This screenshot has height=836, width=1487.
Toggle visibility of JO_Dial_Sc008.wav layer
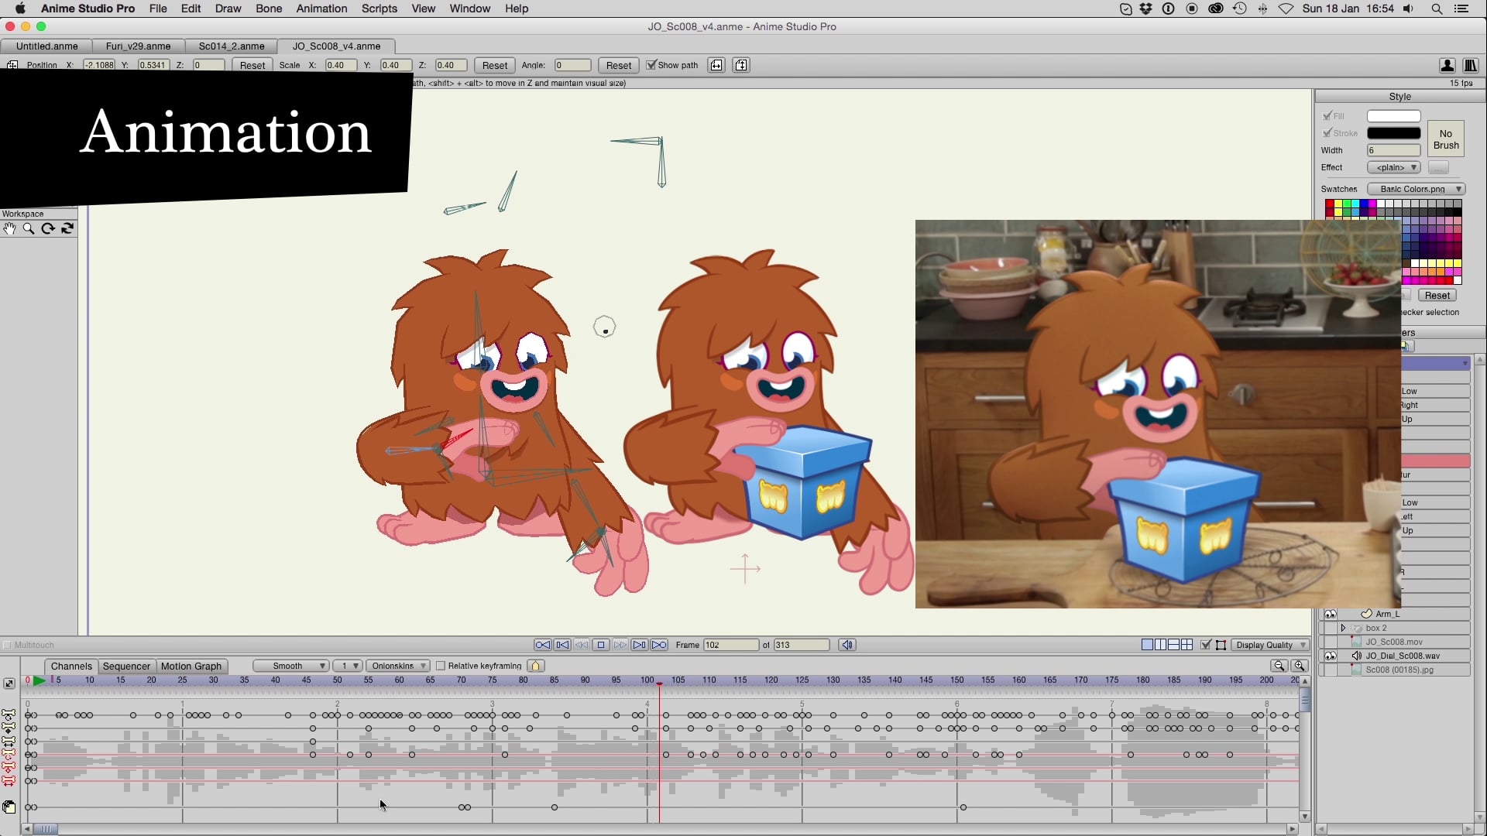click(1331, 656)
